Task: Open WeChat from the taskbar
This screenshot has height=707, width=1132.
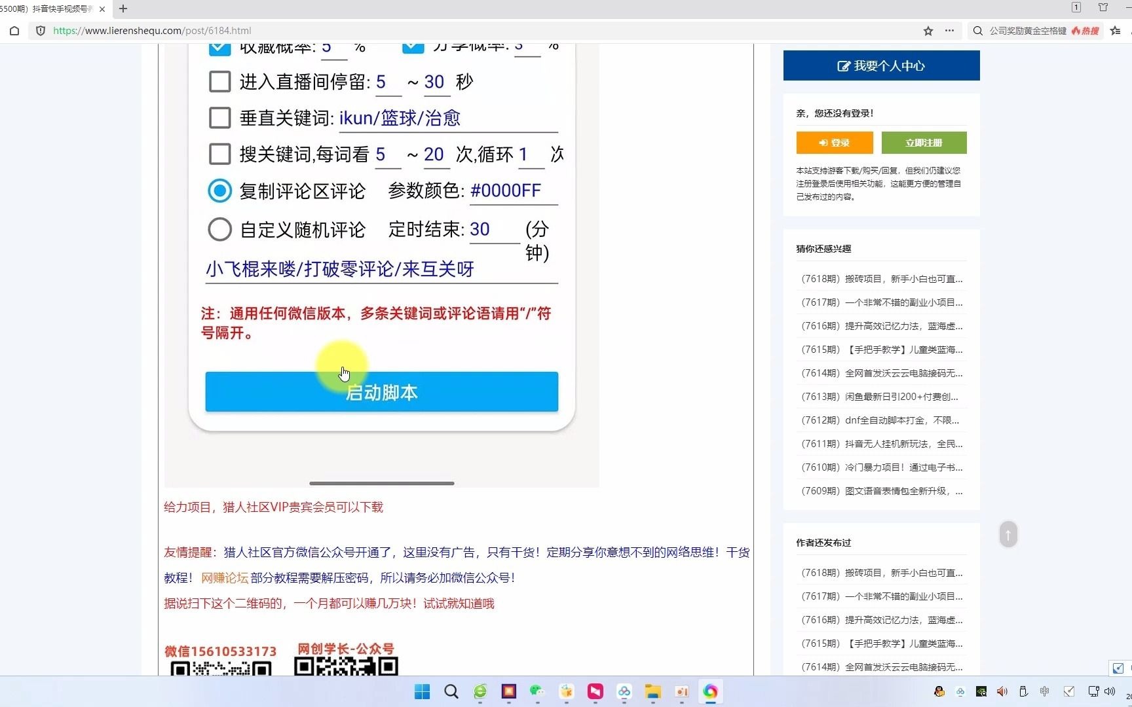Action: pyautogui.click(x=537, y=691)
